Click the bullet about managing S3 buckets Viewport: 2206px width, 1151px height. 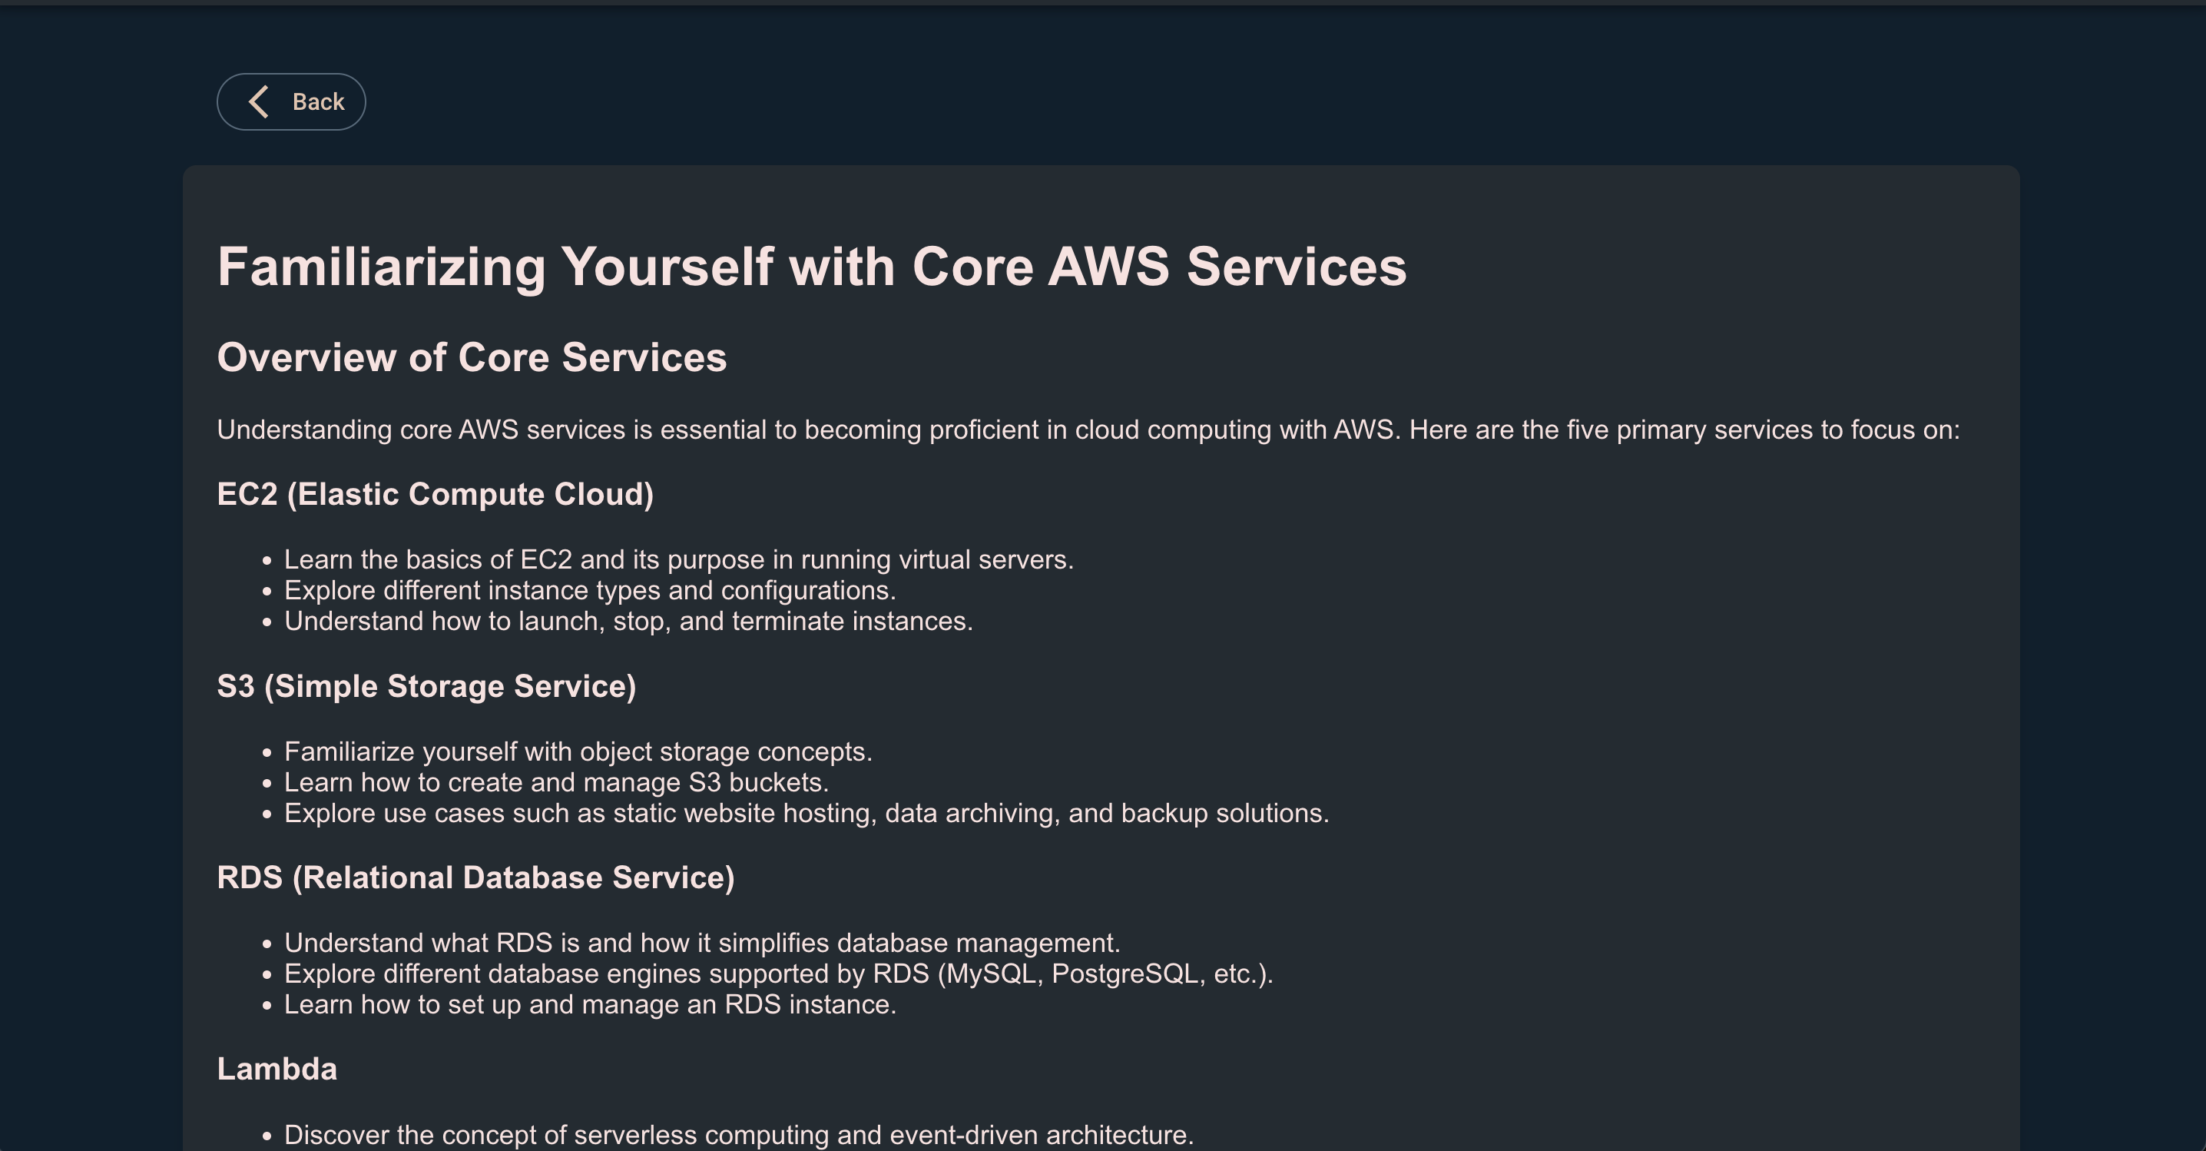[x=556, y=782]
